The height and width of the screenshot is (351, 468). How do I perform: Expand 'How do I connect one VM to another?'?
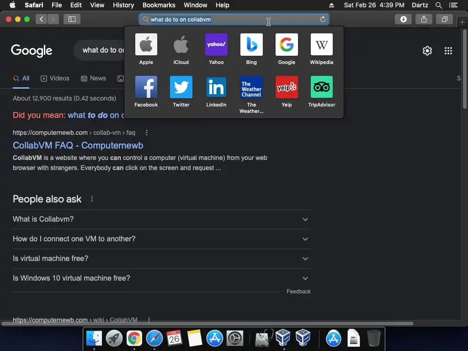[161, 239]
